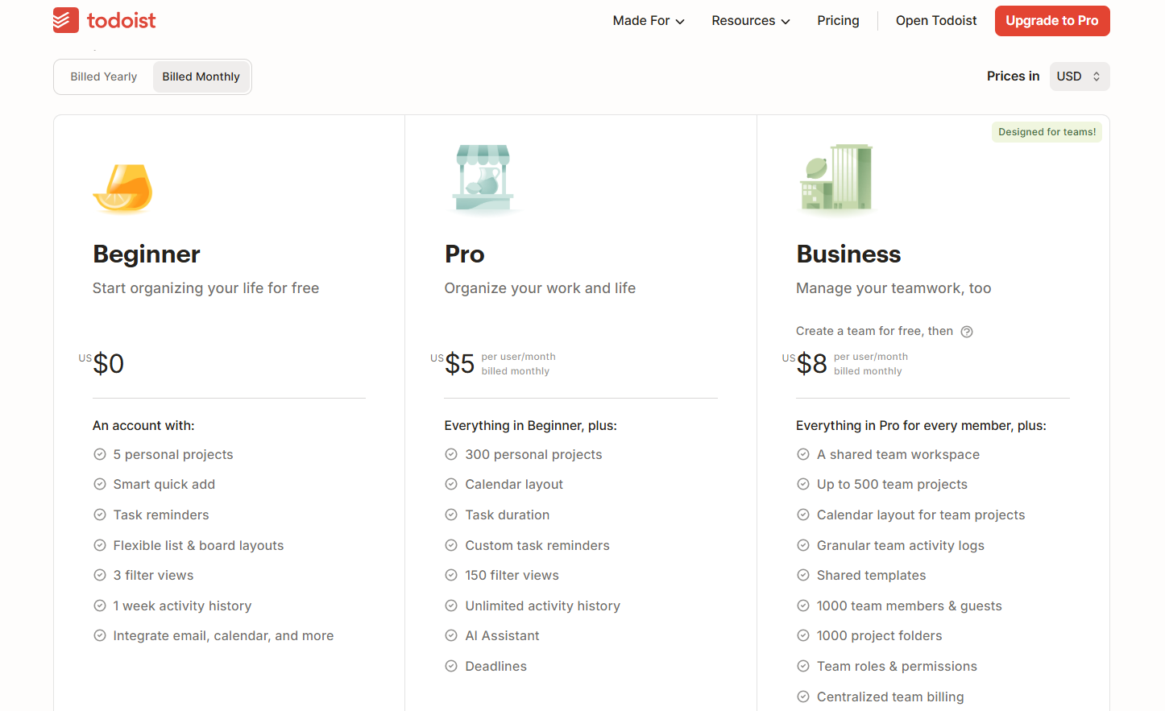
Task: Click checkmark icon beside 'Task reminders'
Action: click(x=100, y=515)
